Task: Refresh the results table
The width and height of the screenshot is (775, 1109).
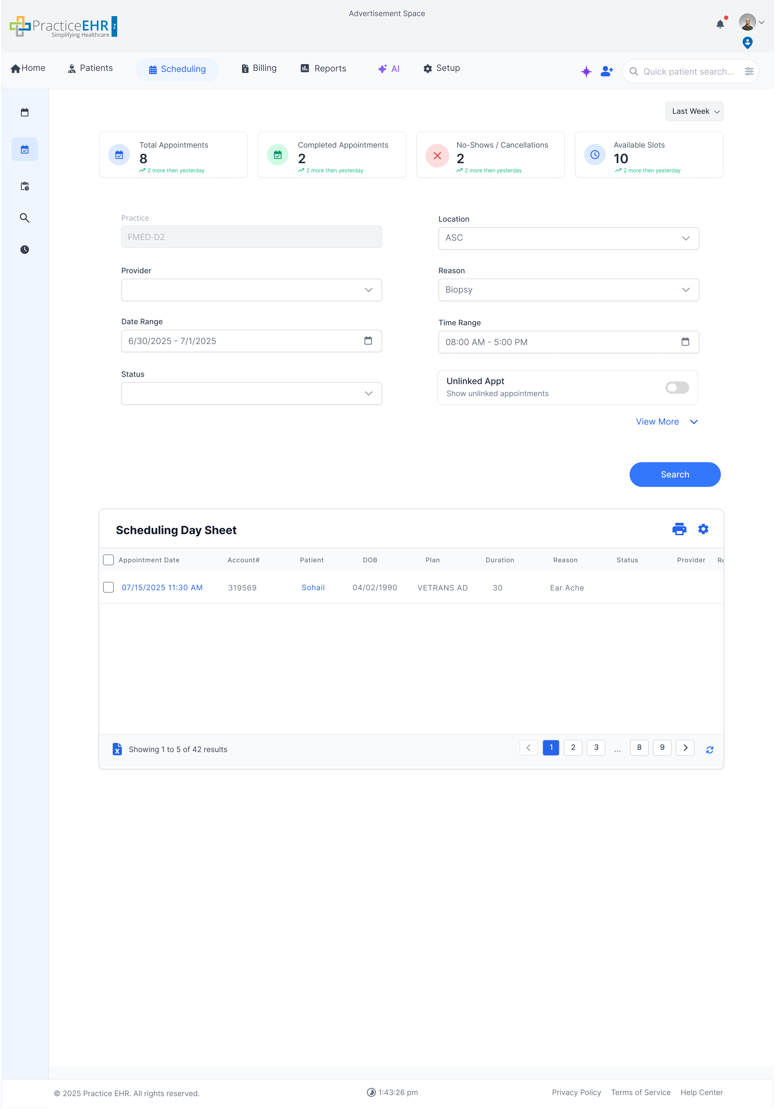Action: pos(710,749)
